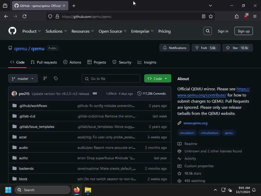The image size is (261, 196).
Task: Open the Firefox View icon
Action: (x=5, y=6)
